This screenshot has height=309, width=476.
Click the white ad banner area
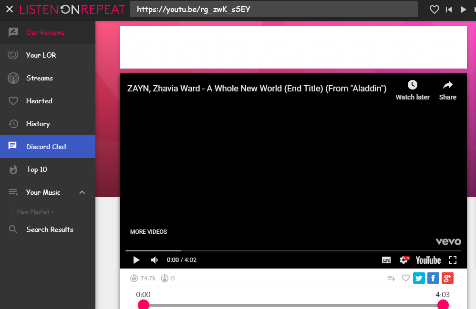point(293,47)
